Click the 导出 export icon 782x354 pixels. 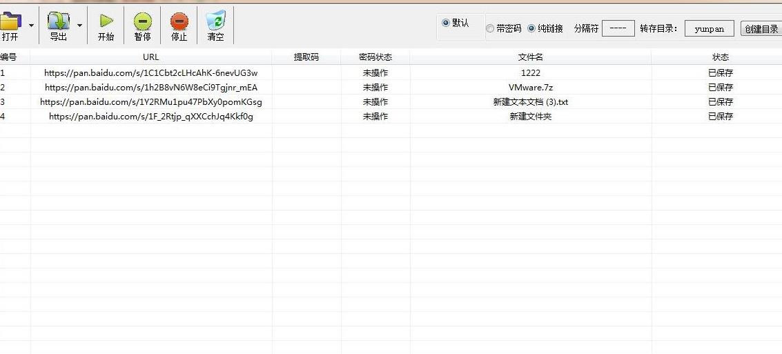tap(59, 21)
